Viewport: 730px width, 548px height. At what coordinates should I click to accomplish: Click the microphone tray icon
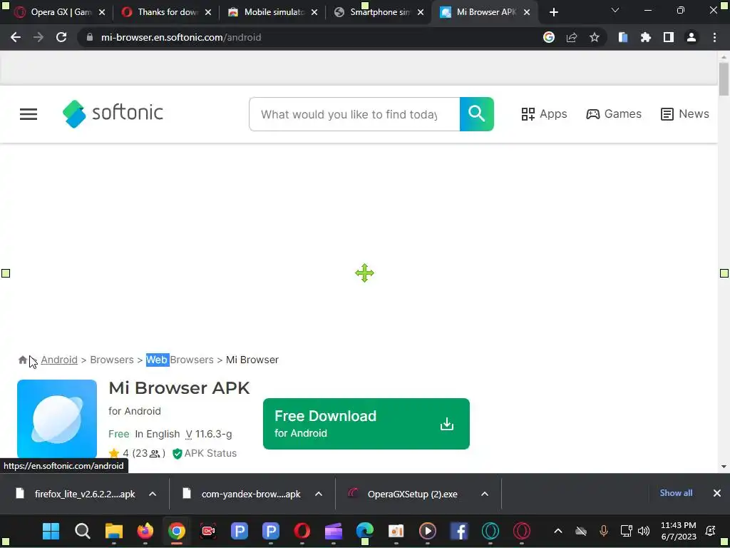coord(604,531)
